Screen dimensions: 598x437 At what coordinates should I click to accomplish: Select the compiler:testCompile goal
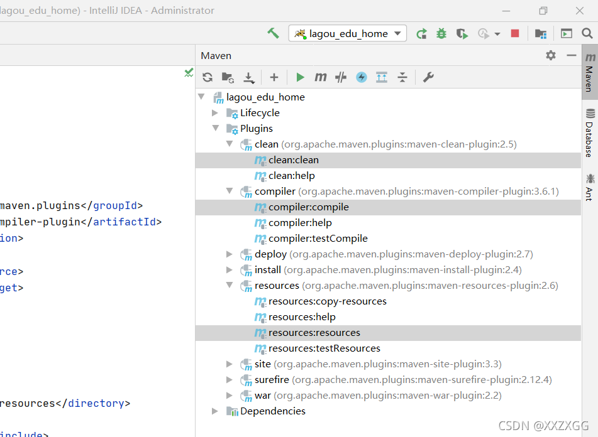click(x=388, y=239)
